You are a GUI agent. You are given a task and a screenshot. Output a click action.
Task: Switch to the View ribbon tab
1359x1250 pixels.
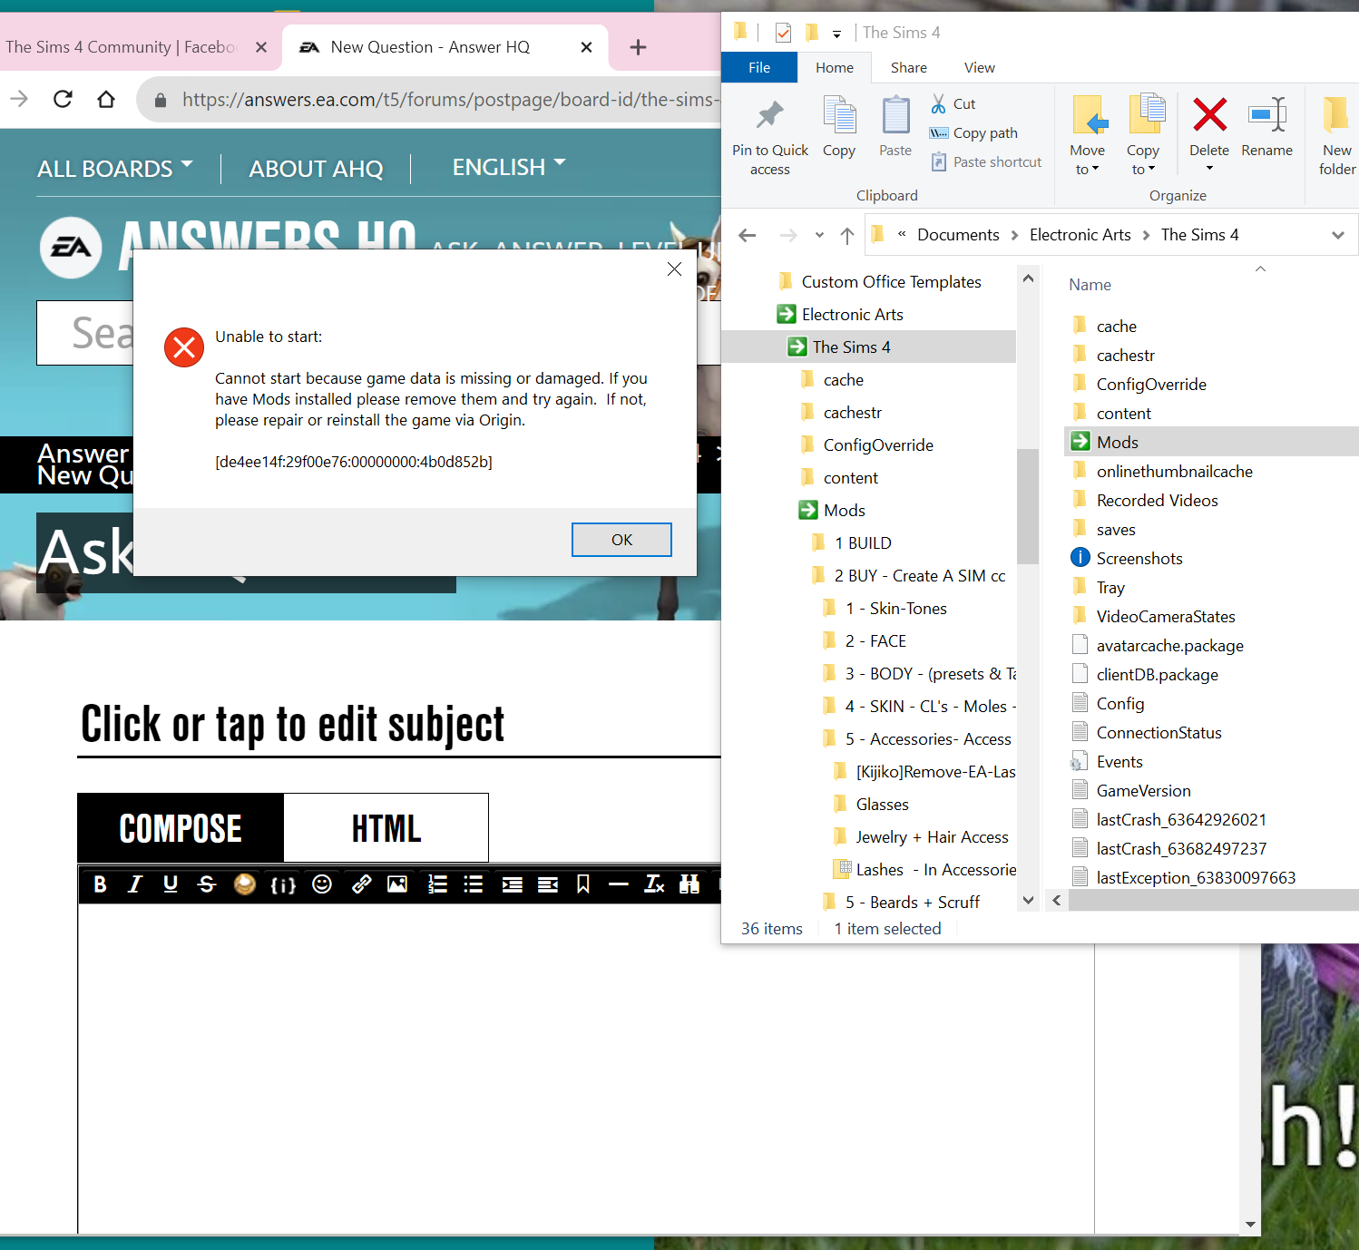tap(979, 68)
